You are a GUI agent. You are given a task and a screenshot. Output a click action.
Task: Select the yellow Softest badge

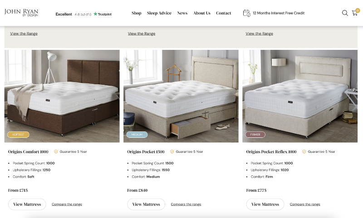click(x=18, y=134)
